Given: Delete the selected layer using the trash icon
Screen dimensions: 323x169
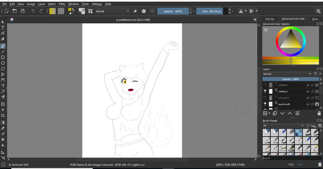Looking at the screenshot, I should 319,113.
